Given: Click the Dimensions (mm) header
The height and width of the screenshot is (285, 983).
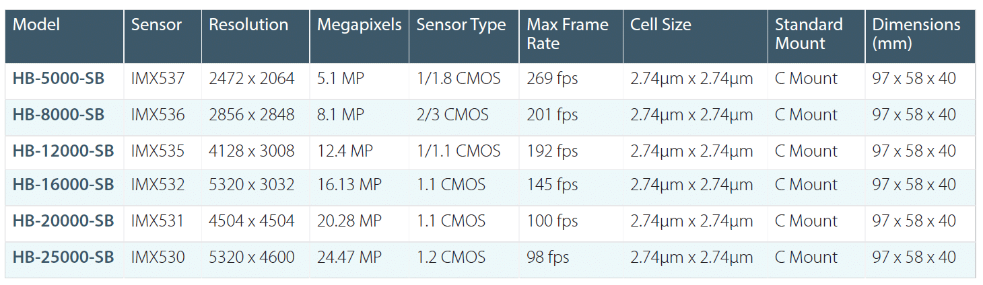Looking at the screenshot, I should 916,34.
